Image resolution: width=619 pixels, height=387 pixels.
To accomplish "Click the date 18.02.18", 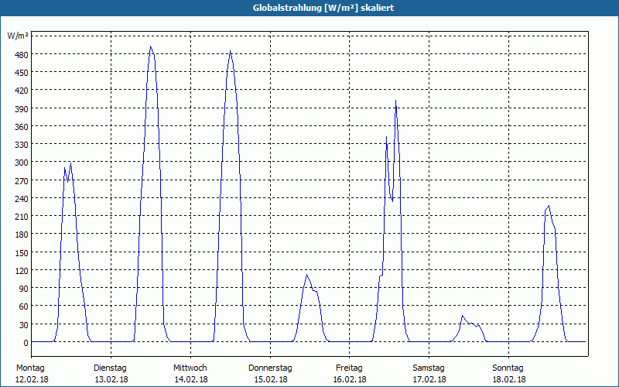I will [x=509, y=380].
